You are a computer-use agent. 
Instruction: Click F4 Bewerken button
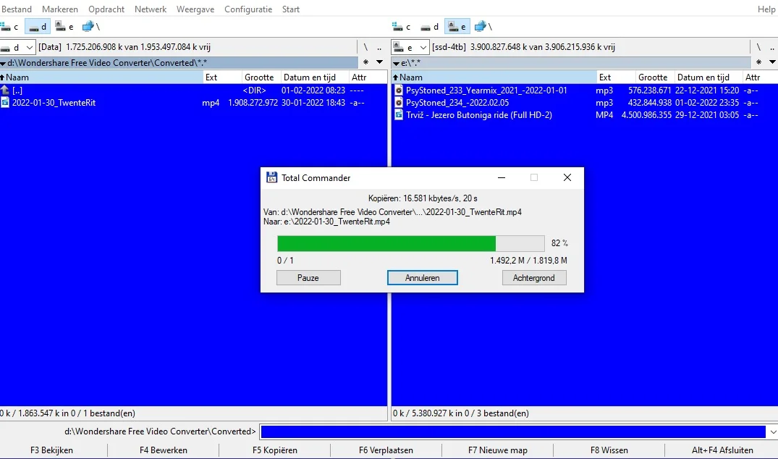[164, 450]
